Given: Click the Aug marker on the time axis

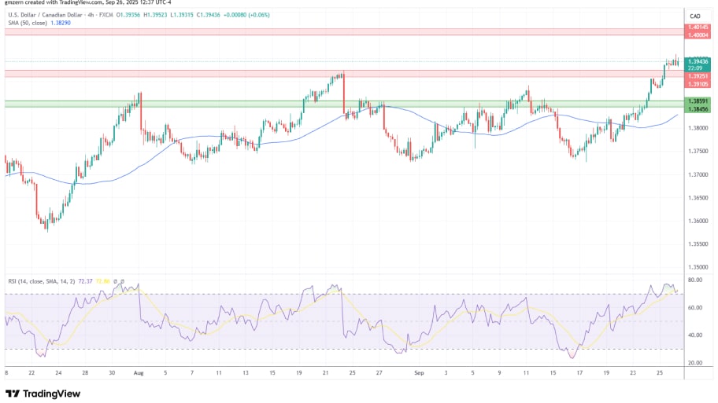Looking at the screenshot, I should click(139, 374).
